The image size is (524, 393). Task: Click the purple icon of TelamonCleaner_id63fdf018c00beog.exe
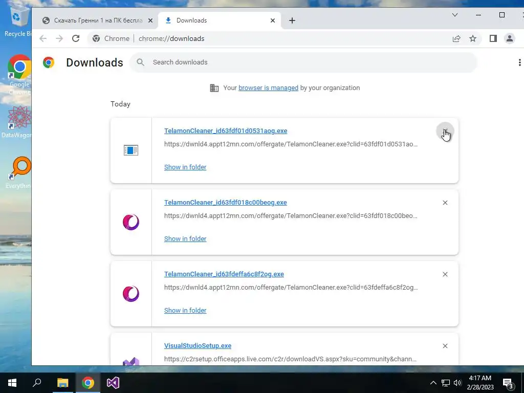tap(130, 222)
